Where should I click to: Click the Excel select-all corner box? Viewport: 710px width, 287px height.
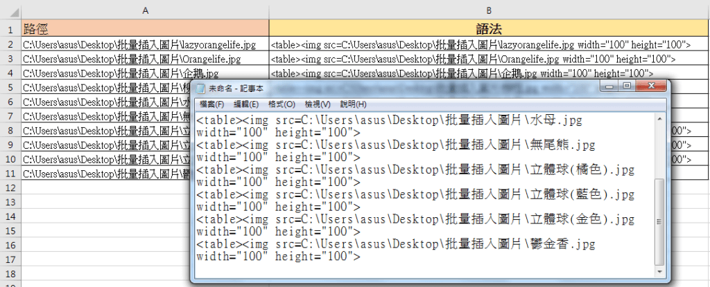click(x=10, y=10)
